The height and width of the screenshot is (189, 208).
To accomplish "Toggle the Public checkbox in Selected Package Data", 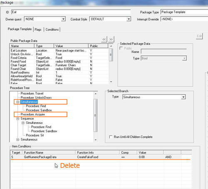I will pyautogui.click(x=121, y=48).
